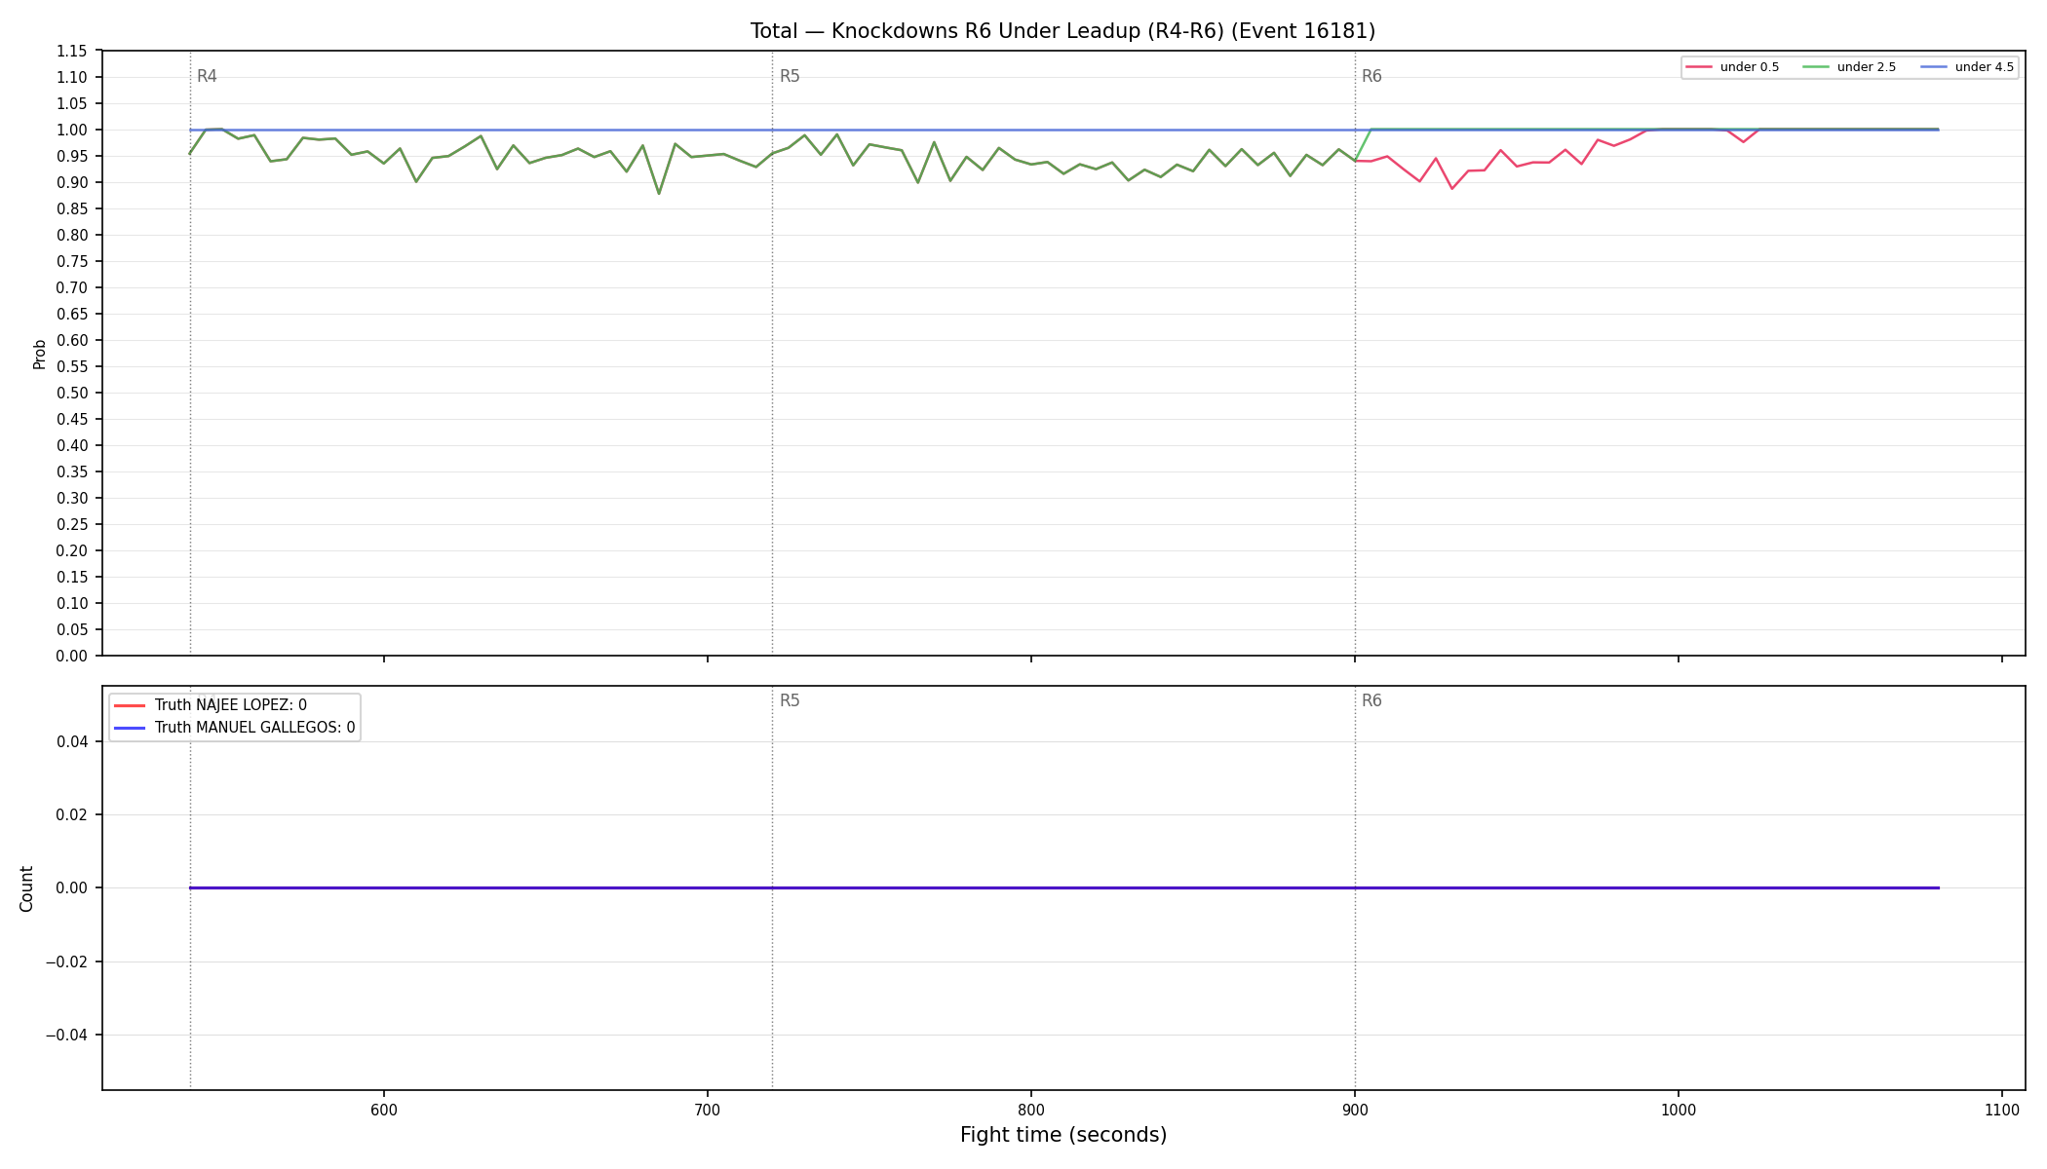
Task: Click the 'Count' y-axis label
Action: click(26, 888)
